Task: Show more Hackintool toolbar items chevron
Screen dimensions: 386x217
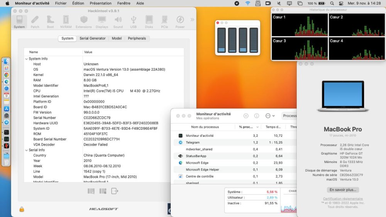Action: (x=192, y=19)
